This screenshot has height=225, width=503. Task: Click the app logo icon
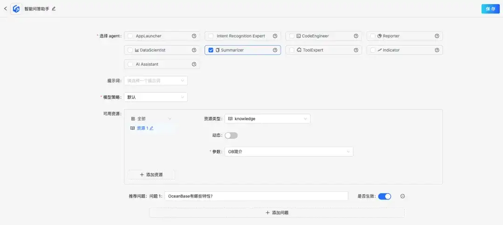click(x=16, y=9)
